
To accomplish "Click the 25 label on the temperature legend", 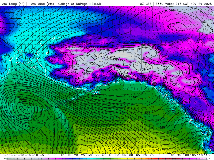I will click(x=83, y=155).
